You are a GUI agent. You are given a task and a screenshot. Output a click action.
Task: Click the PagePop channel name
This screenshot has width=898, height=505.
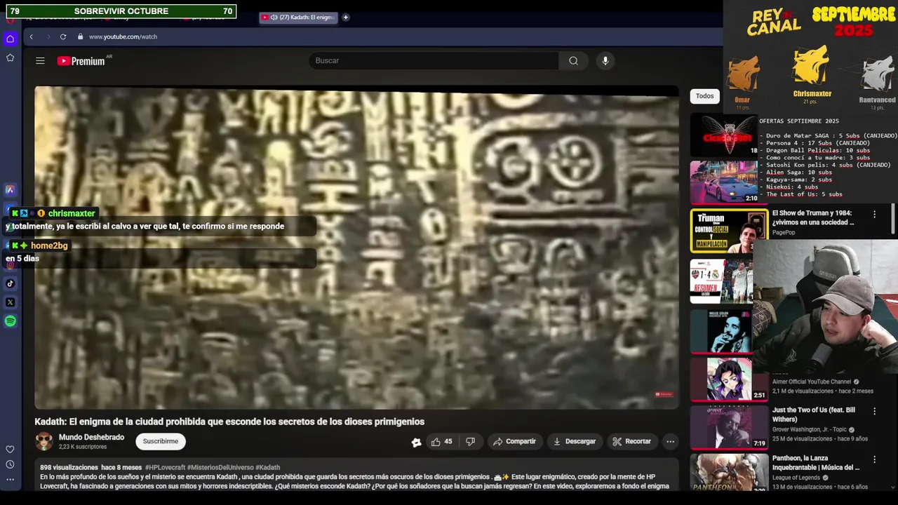point(784,232)
